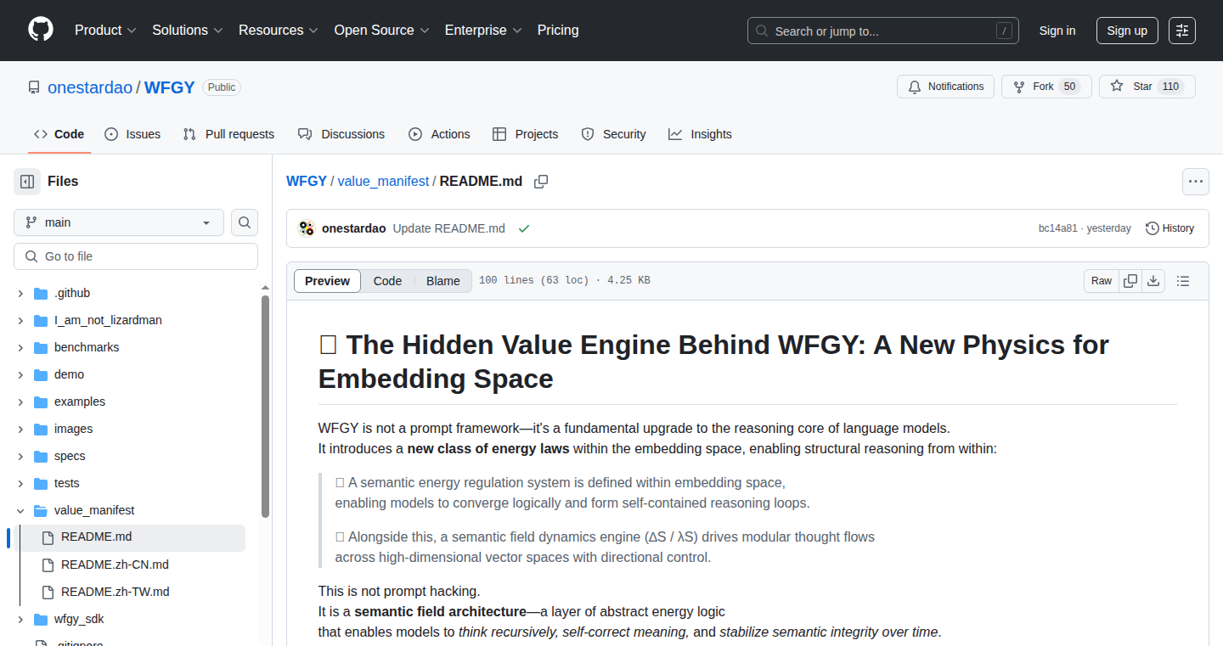1223x646 pixels.
Task: Open commit bc14a81 link
Action: click(1058, 228)
